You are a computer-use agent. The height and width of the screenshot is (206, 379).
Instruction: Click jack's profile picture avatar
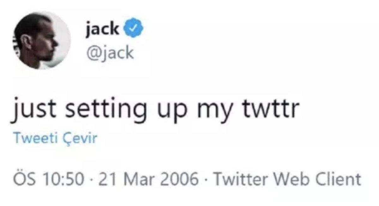point(42,40)
